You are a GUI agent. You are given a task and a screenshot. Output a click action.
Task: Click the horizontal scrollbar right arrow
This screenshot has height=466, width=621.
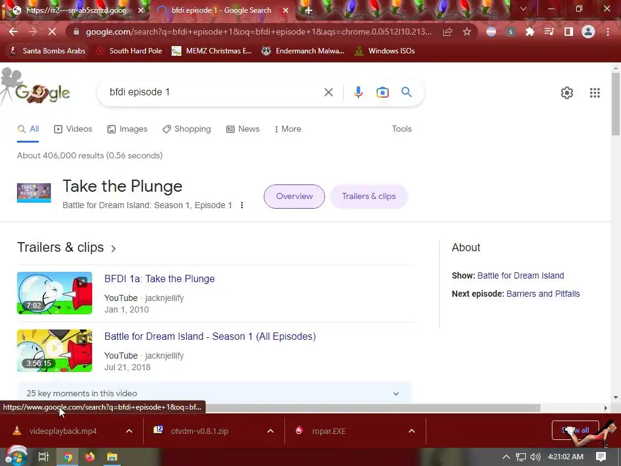point(606,408)
